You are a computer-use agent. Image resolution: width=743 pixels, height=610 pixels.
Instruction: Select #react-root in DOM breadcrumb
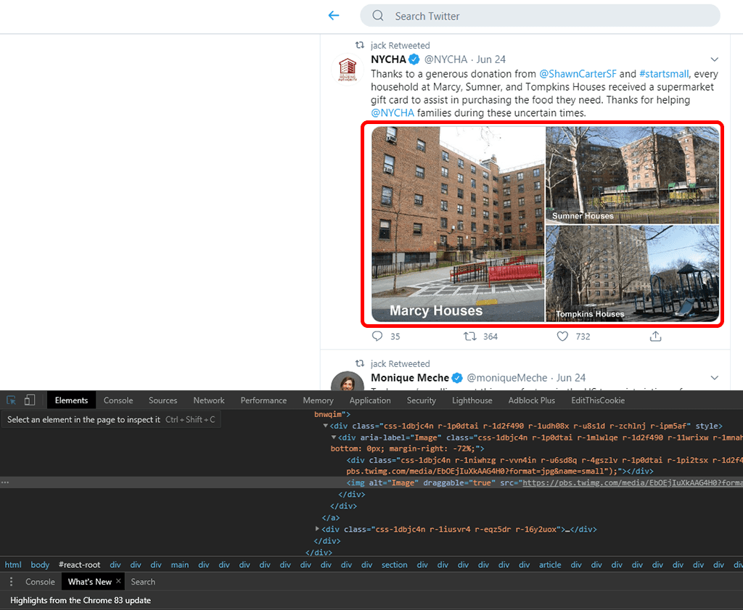(80, 564)
